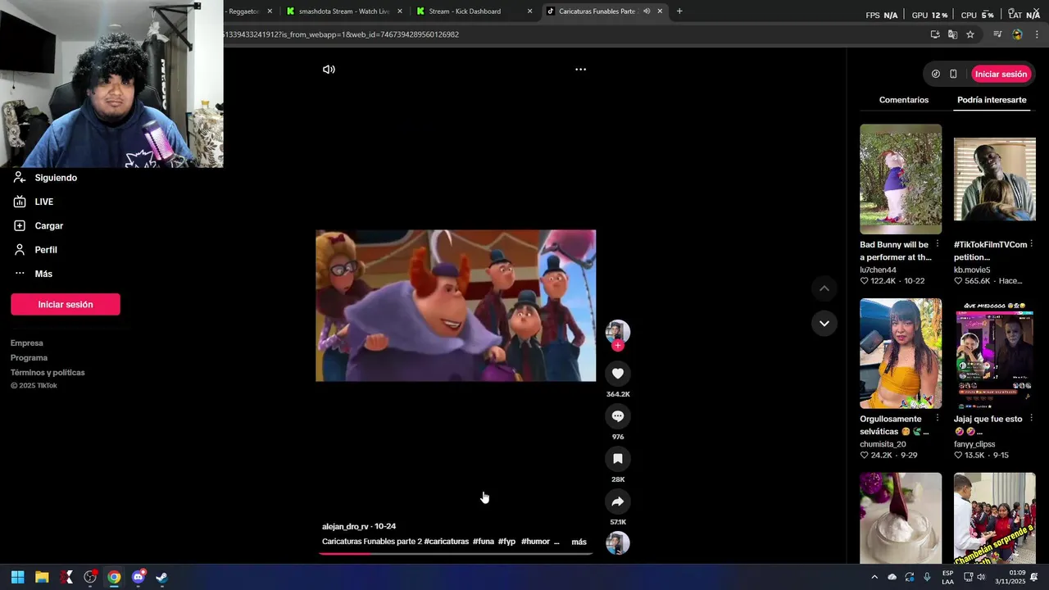Seek on the red video progress bar

(x=456, y=554)
